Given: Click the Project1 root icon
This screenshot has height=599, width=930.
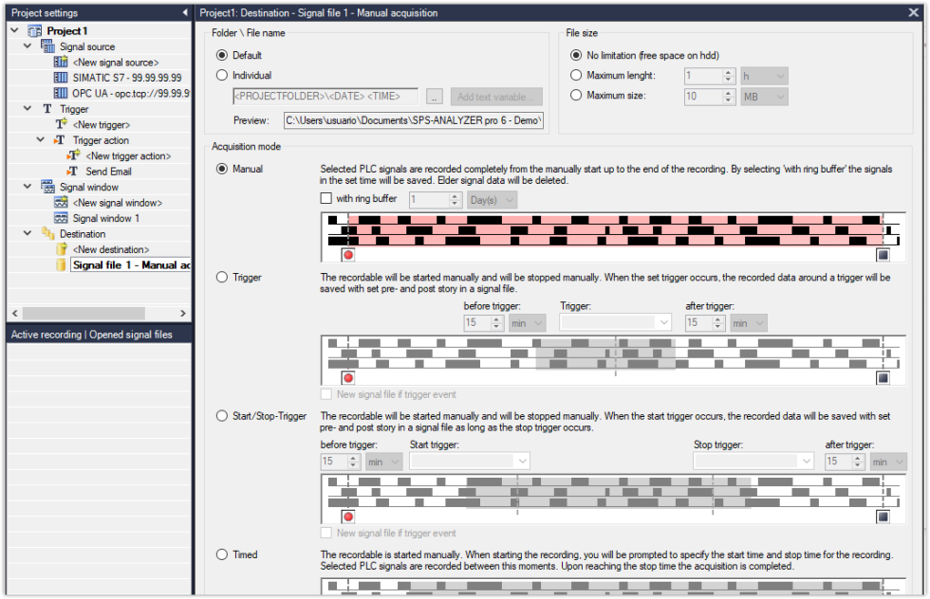Looking at the screenshot, I should 35,31.
